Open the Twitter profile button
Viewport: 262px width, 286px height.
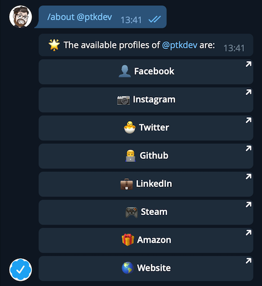pyautogui.click(x=146, y=128)
